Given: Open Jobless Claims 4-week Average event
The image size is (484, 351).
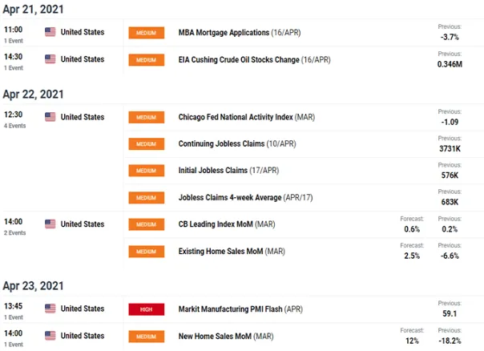Looking at the screenshot, I should 245,198.
